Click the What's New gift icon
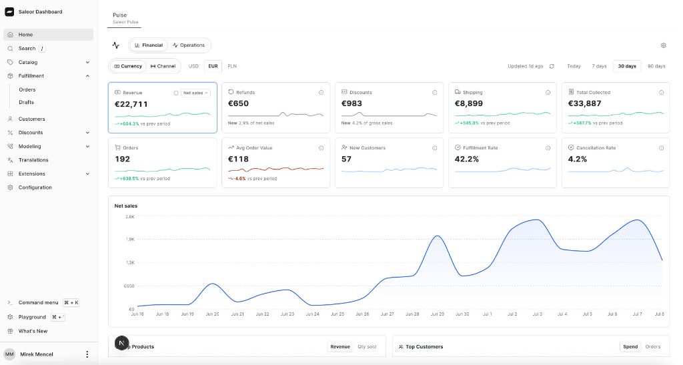The width and height of the screenshot is (683, 365). 11,331
